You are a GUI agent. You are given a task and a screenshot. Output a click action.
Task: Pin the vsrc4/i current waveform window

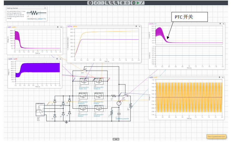pos(220,24)
